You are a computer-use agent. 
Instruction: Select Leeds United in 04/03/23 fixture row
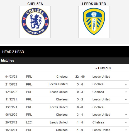[101, 77]
